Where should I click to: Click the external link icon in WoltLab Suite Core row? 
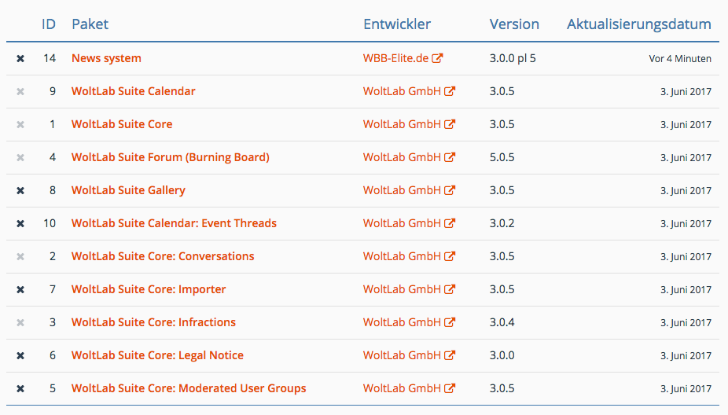(x=450, y=124)
